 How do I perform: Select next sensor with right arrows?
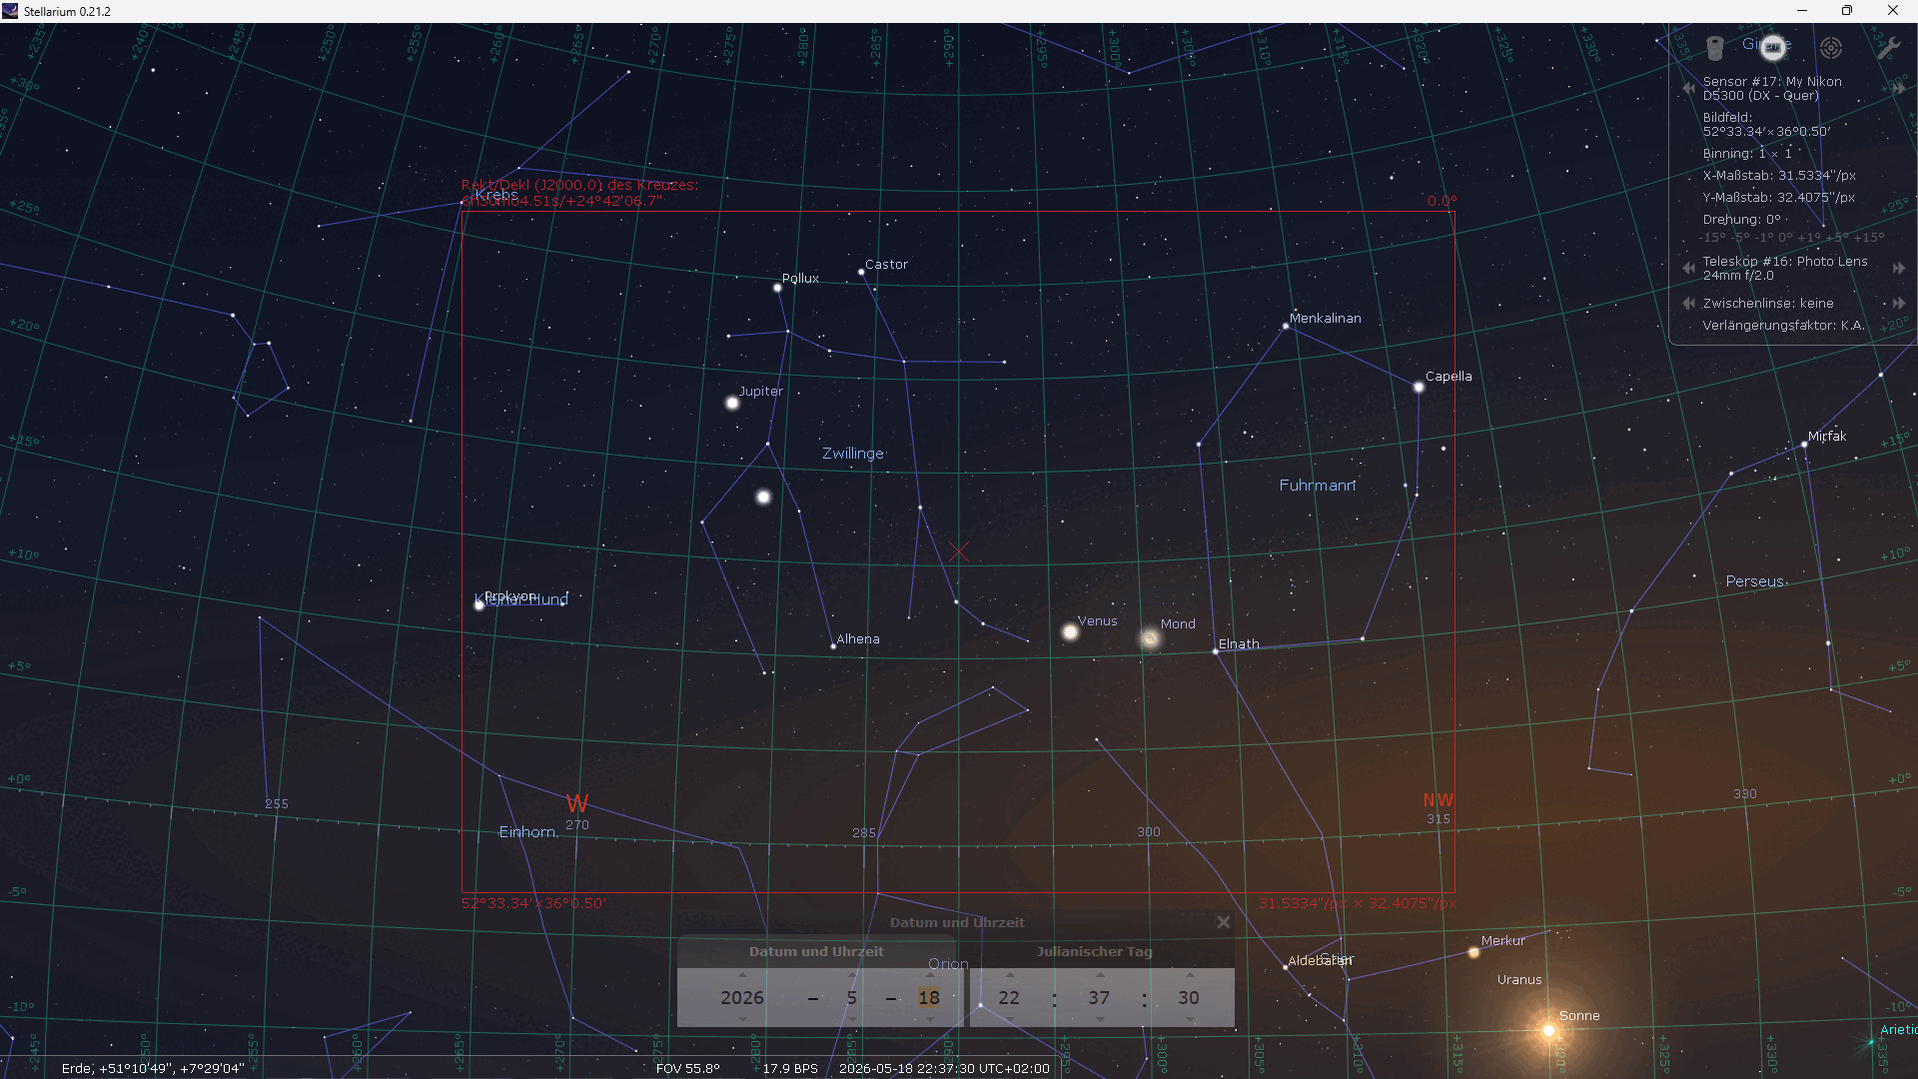coord(1898,88)
